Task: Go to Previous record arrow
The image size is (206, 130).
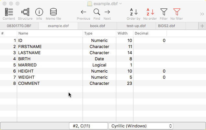Action: 84,12
